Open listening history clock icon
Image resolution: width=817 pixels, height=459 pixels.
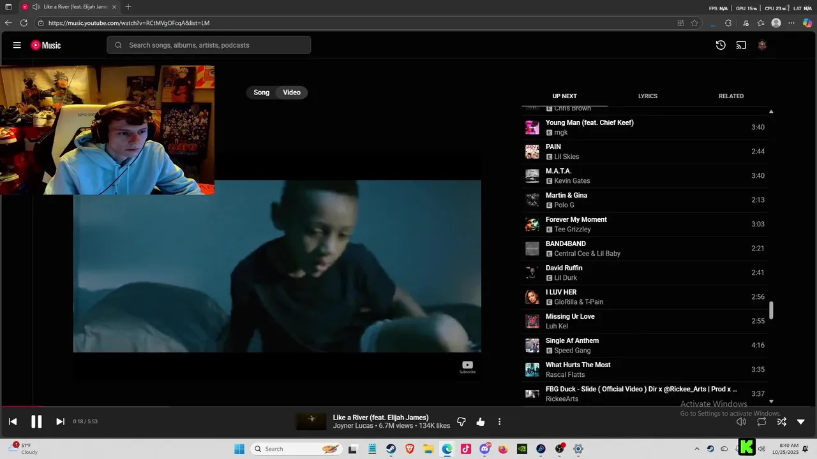point(721,45)
